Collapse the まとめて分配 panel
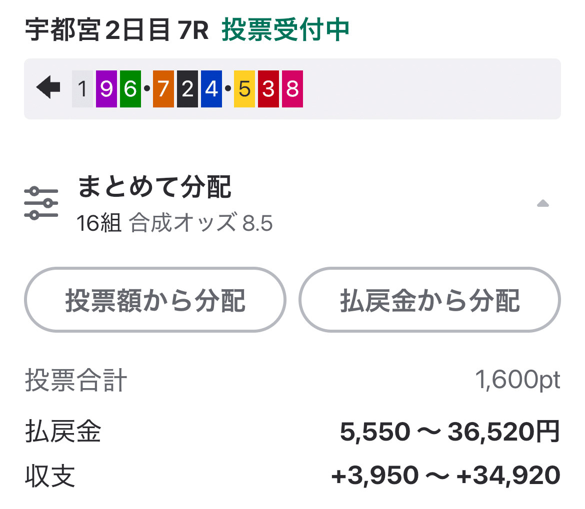585x509 pixels. pyautogui.click(x=543, y=202)
